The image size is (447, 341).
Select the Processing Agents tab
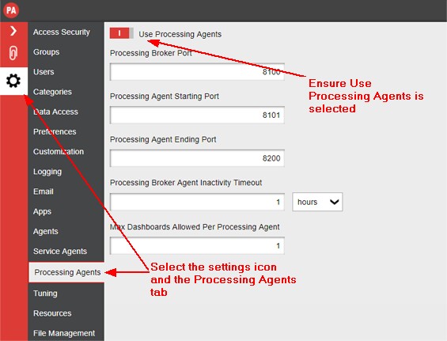tap(66, 272)
